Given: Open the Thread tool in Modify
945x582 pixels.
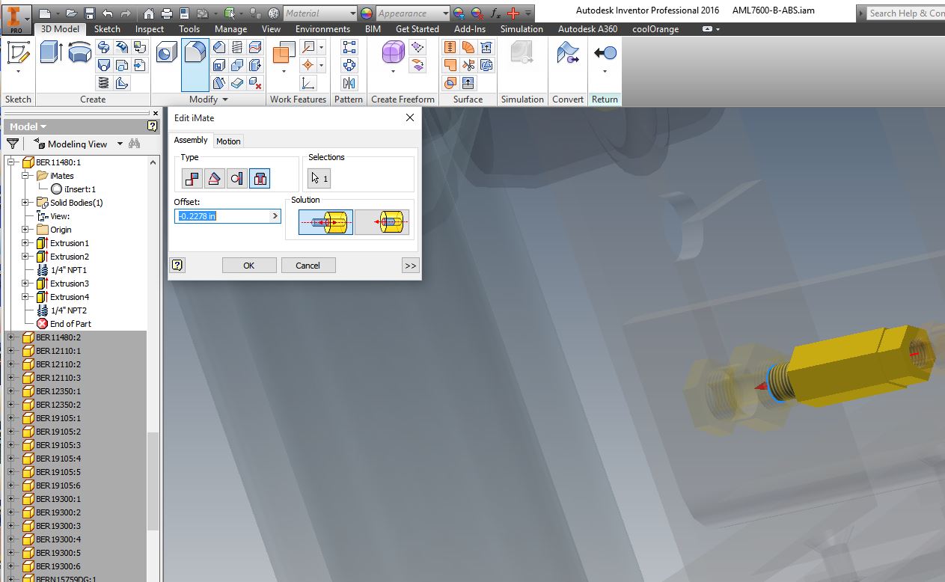Looking at the screenshot, I should (236, 47).
